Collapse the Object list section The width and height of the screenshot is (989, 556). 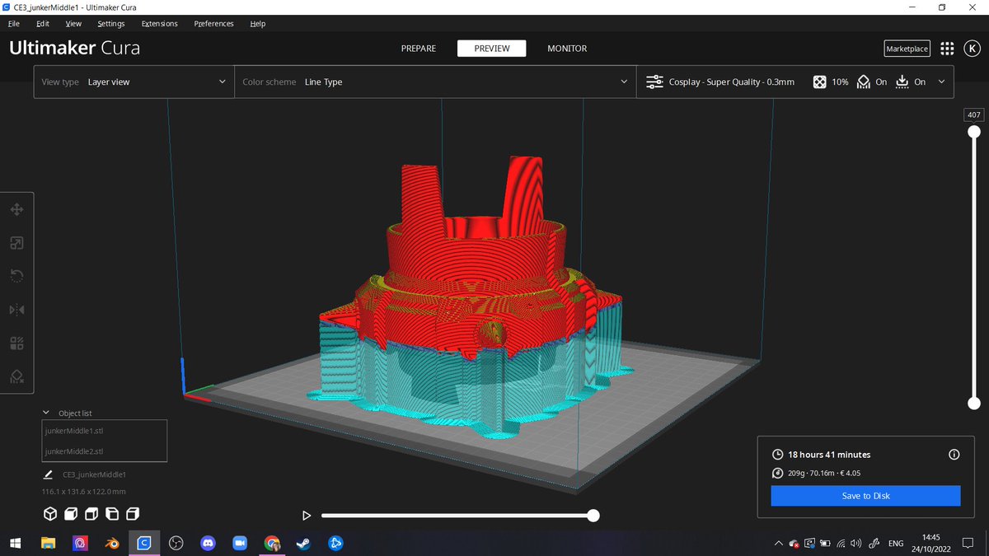pos(46,413)
